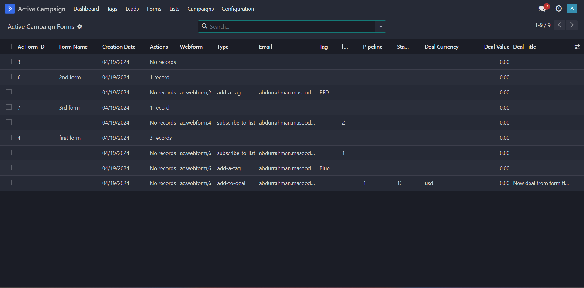Click the search magnifier icon
The height and width of the screenshot is (288, 584).
coord(205,26)
